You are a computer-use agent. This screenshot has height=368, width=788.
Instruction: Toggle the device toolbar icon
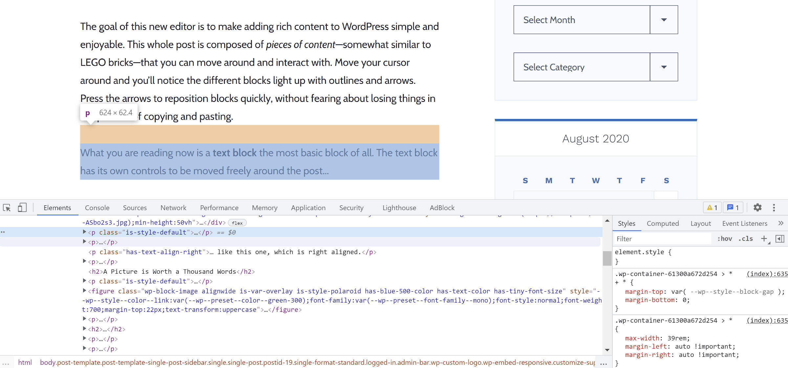[x=22, y=208]
